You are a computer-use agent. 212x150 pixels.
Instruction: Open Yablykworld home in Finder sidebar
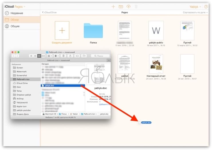click(22, 102)
